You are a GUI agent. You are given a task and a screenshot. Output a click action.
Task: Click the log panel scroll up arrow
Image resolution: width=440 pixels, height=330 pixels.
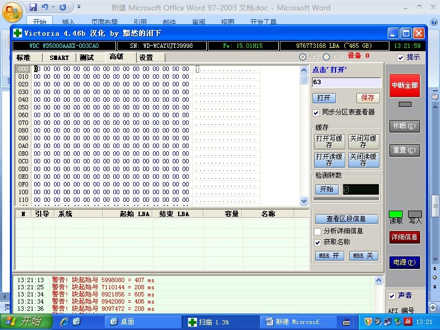click(x=378, y=280)
